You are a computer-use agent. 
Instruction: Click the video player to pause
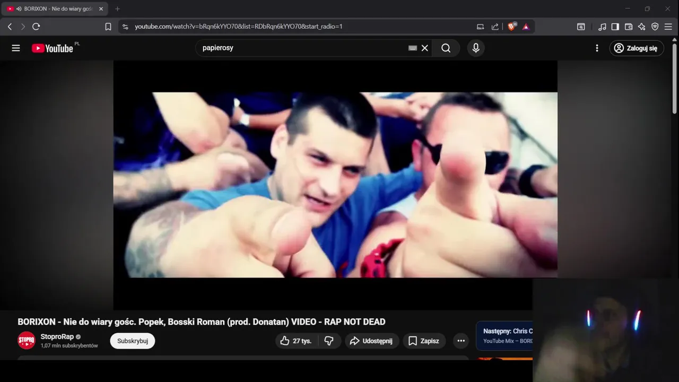tap(335, 185)
